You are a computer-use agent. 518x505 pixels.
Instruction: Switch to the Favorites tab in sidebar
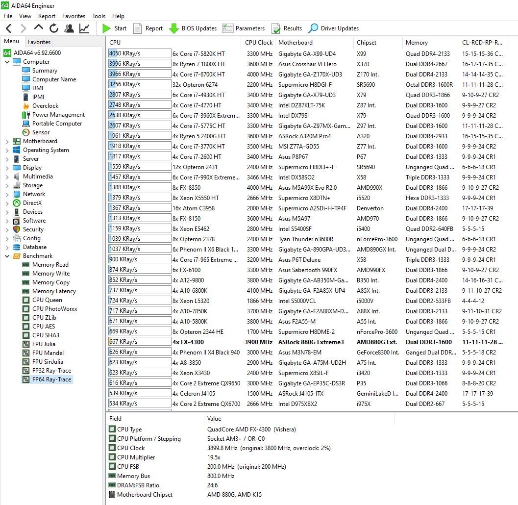39,42
